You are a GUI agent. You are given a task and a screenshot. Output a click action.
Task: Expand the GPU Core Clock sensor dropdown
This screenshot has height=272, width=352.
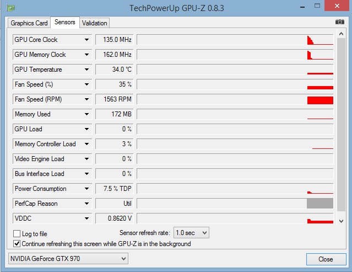pyautogui.click(x=86, y=40)
